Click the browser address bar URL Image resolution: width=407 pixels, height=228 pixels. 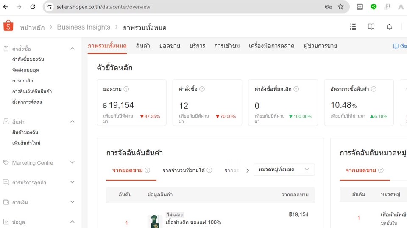point(103,7)
